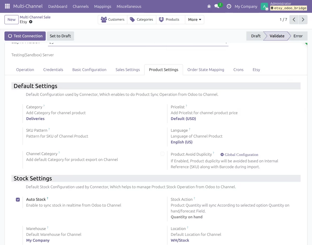Show help tooltip for Stock Action
Viewport: 312px width, 245px height.
coord(194,198)
